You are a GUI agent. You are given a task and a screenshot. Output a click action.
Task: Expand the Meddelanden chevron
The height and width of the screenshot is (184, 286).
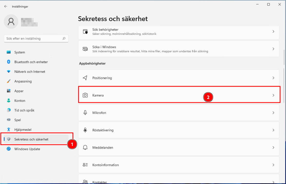coord(273,148)
